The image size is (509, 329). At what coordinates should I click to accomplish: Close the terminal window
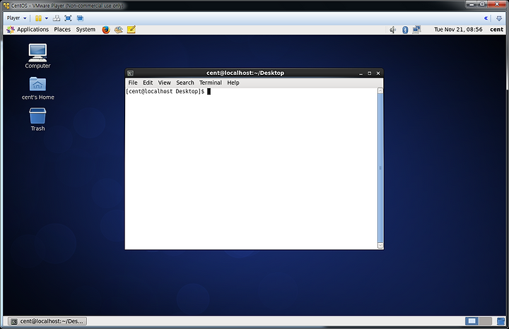click(378, 73)
